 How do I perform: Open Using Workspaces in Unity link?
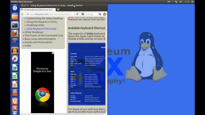[x=42, y=22]
